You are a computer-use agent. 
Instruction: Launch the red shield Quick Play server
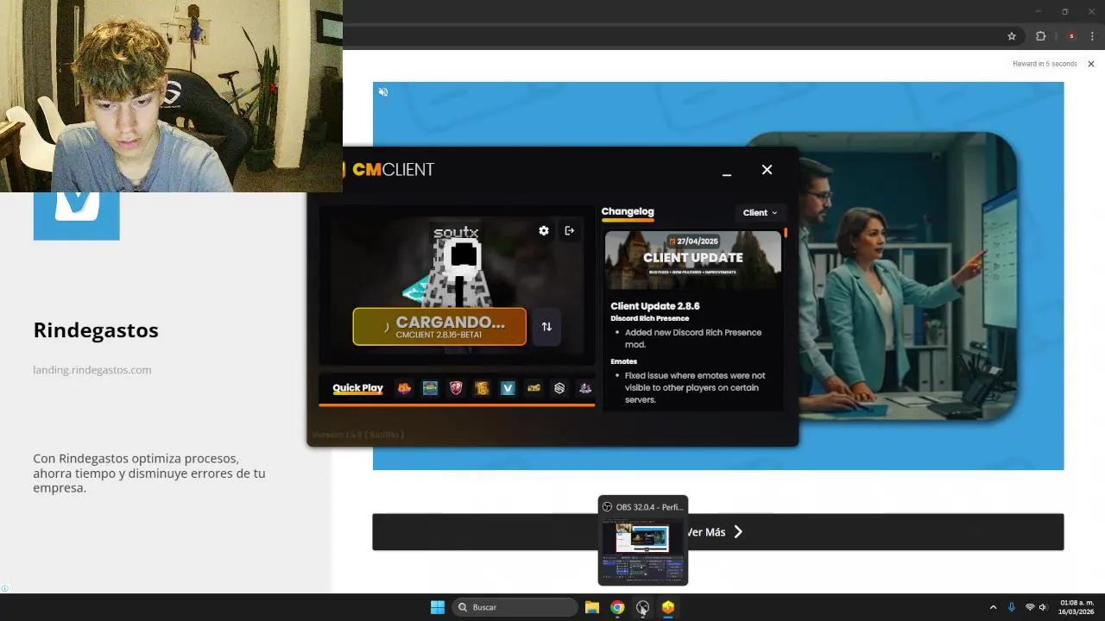tap(456, 388)
